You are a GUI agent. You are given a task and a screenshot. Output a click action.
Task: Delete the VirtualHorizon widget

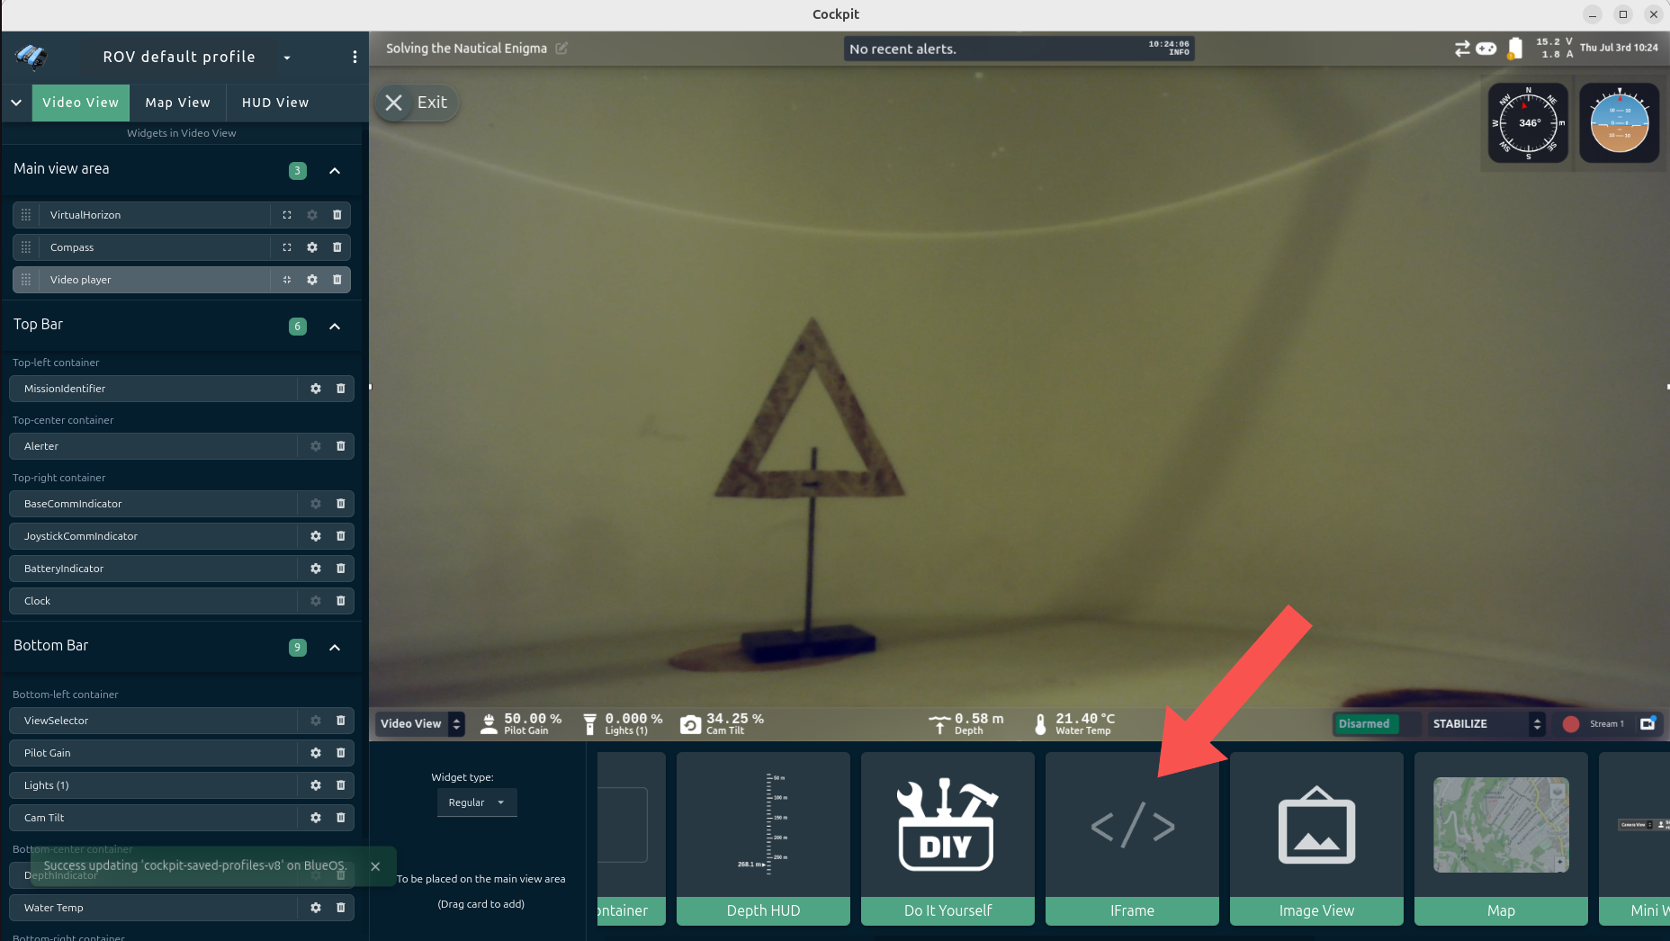[337, 215]
